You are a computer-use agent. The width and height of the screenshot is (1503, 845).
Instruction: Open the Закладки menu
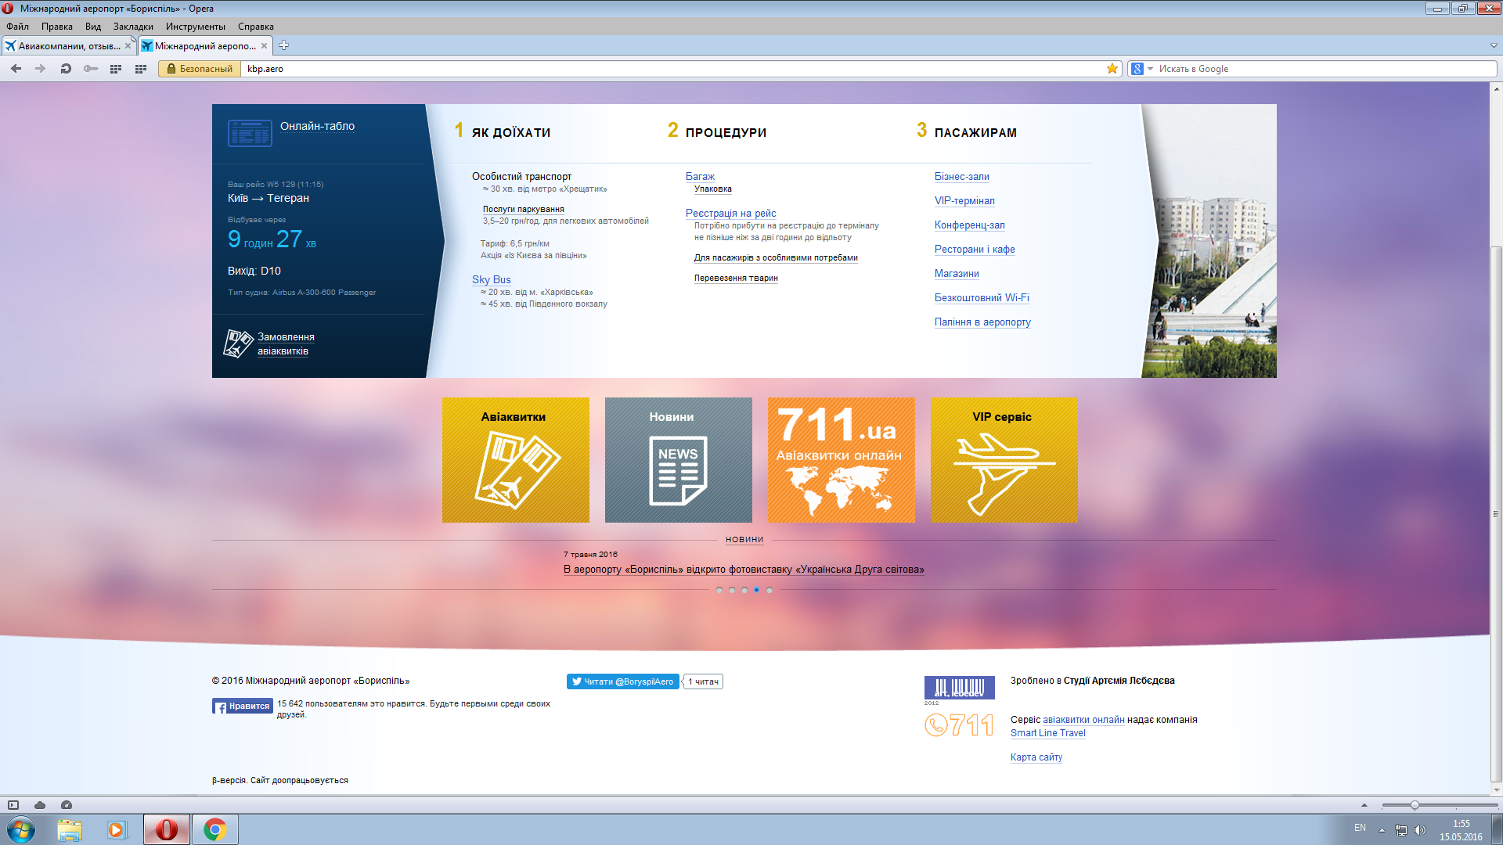[x=133, y=27]
